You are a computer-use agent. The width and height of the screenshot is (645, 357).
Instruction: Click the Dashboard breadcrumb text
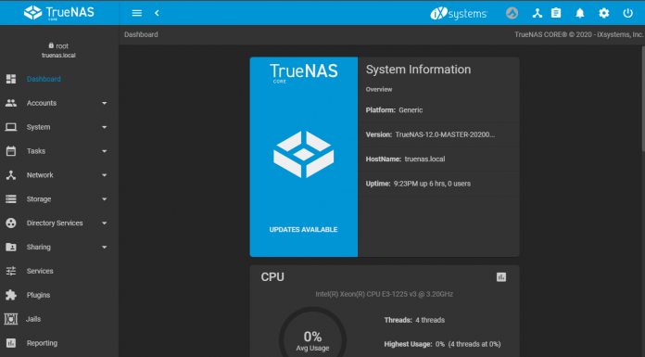tap(141, 34)
